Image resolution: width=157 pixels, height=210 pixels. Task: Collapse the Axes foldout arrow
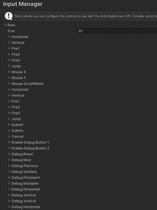click(5, 25)
